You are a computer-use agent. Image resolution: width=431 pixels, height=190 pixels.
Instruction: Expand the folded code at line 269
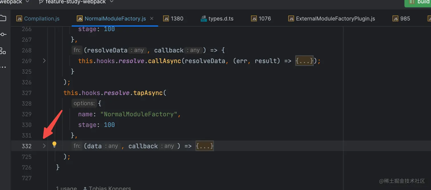44,61
